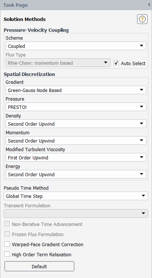The image size is (152, 278).
Task: Click the Default button
Action: pyautogui.click(x=39, y=266)
